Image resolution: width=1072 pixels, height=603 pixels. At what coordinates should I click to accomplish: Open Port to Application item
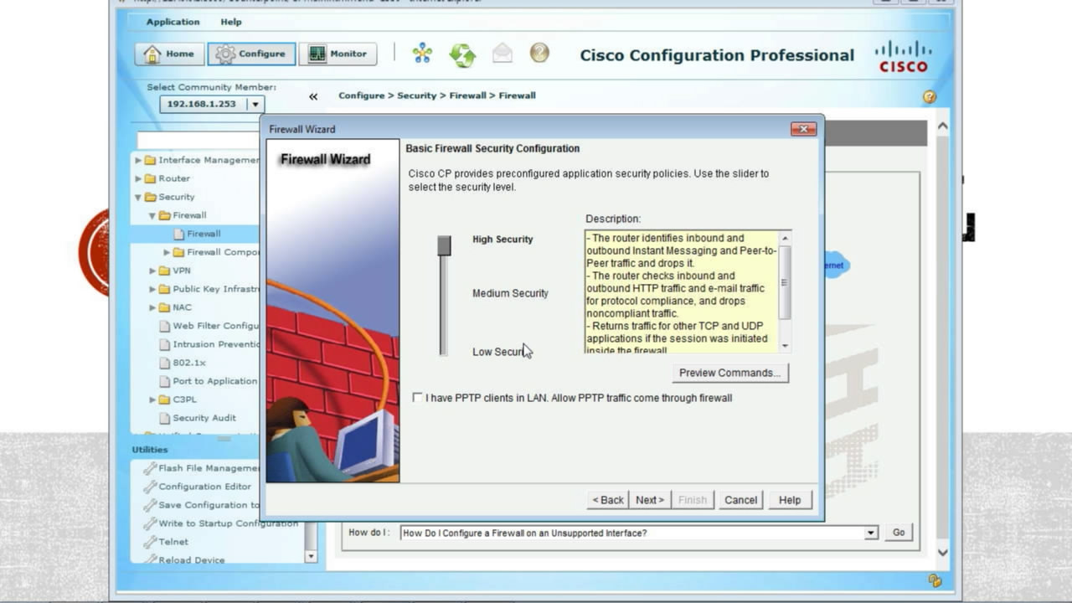pos(209,381)
